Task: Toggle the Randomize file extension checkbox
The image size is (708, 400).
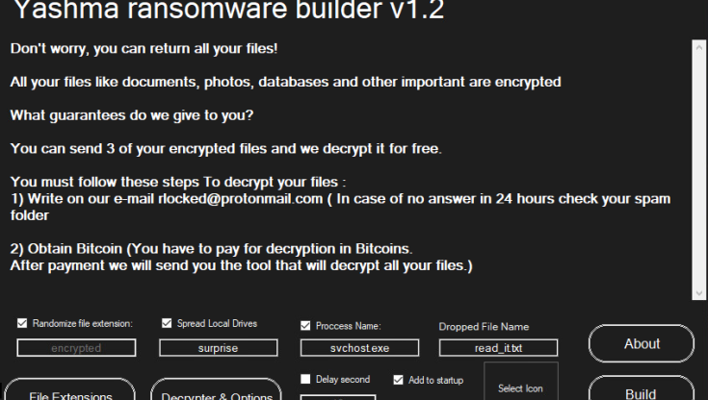Action: coord(23,324)
